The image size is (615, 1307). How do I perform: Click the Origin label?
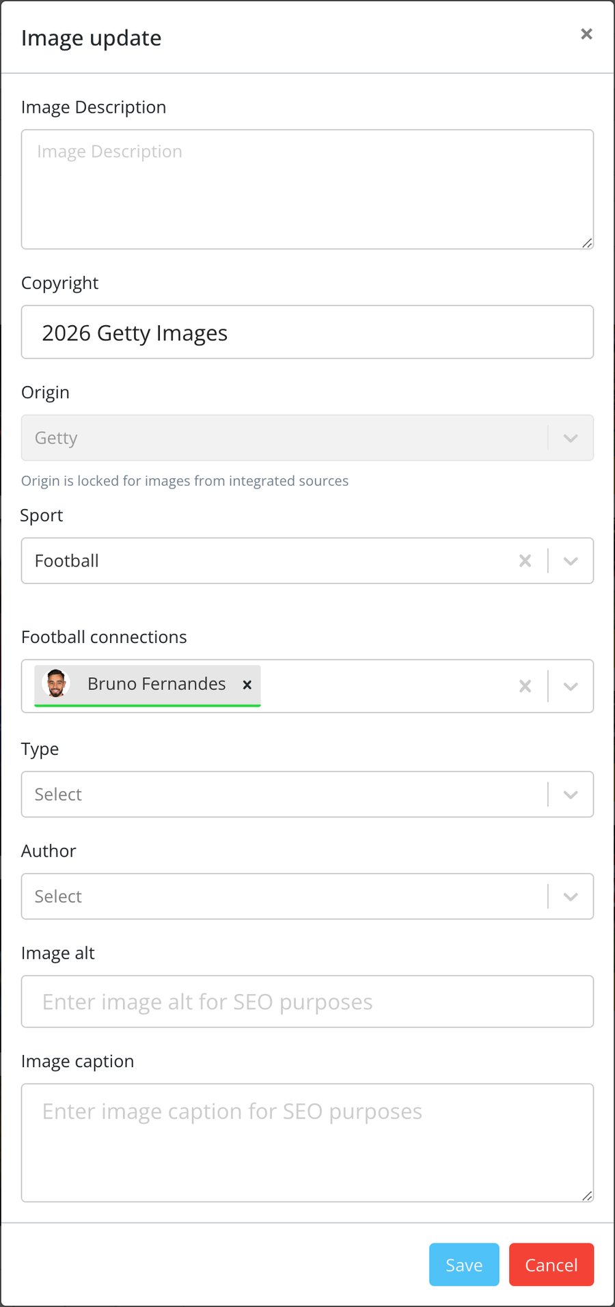tap(45, 393)
